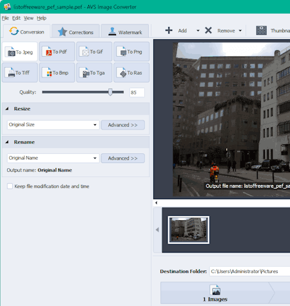Select the To Png format icon
This screenshot has width=290, height=306.
123,52
